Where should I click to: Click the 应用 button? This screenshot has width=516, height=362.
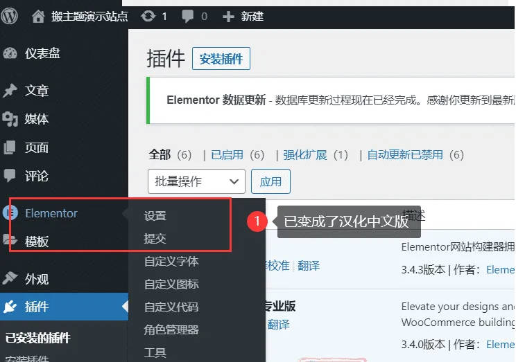pyautogui.click(x=270, y=181)
